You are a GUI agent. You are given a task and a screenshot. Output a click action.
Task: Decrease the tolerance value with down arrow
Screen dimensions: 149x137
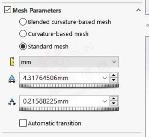click(x=114, y=103)
